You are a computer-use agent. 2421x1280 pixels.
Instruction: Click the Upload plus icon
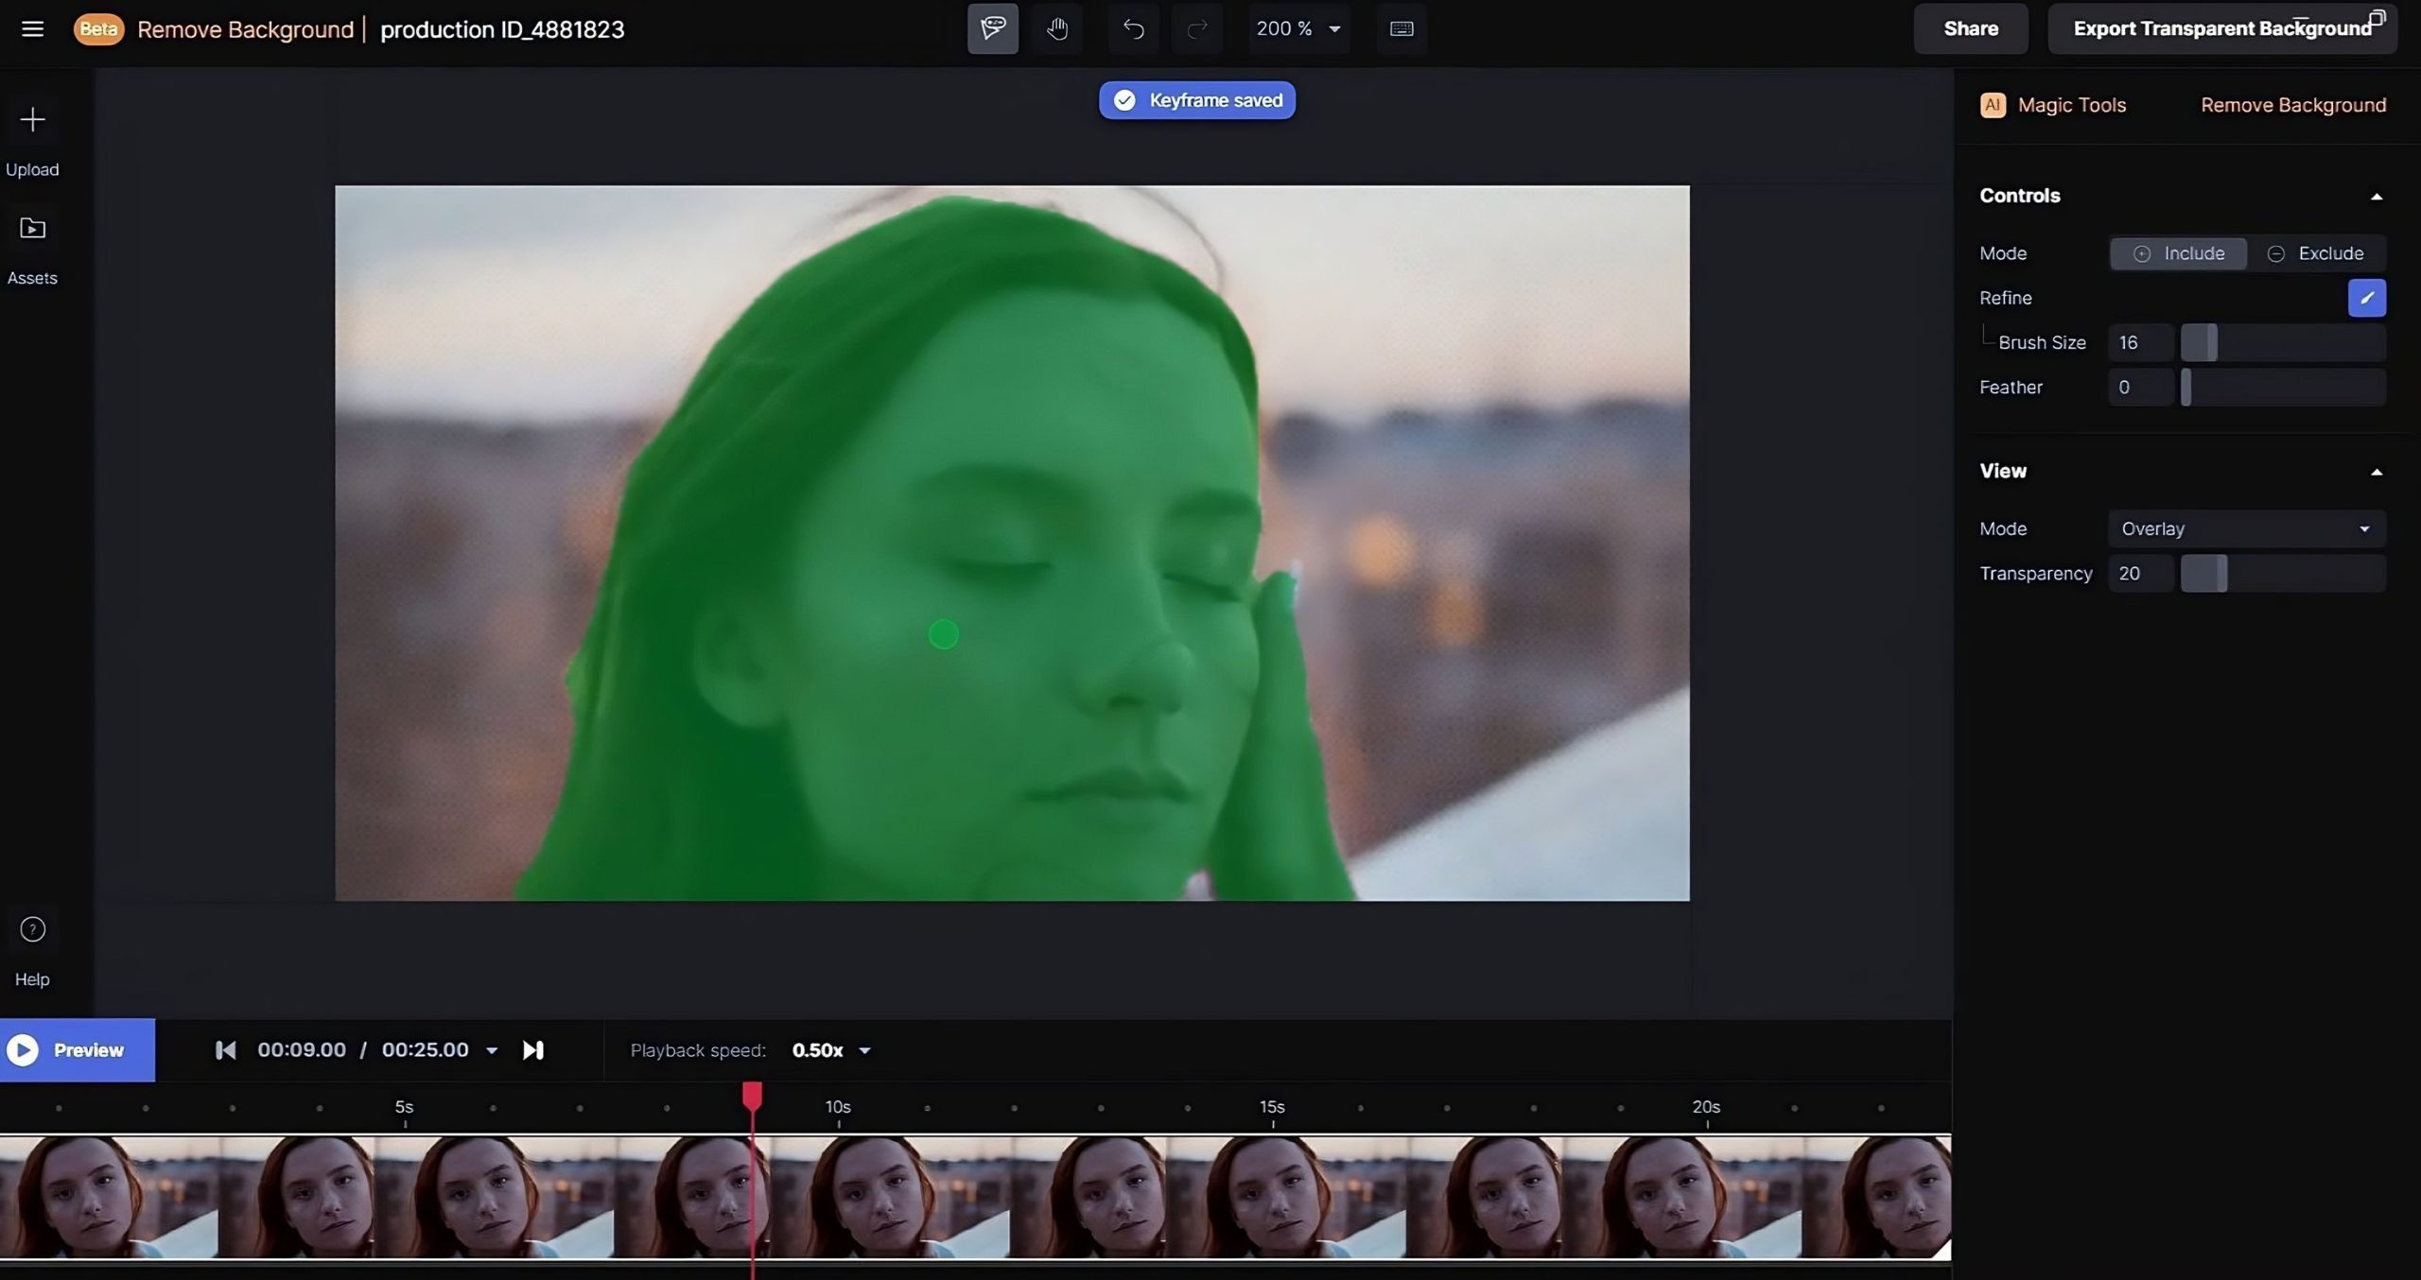32,119
